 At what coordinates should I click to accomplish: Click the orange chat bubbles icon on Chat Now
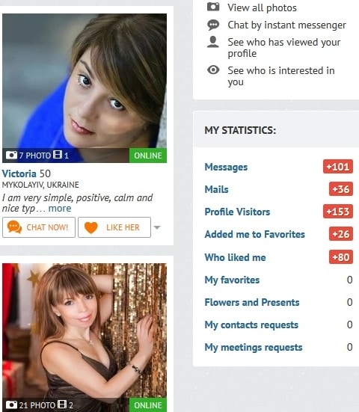pyautogui.click(x=14, y=227)
